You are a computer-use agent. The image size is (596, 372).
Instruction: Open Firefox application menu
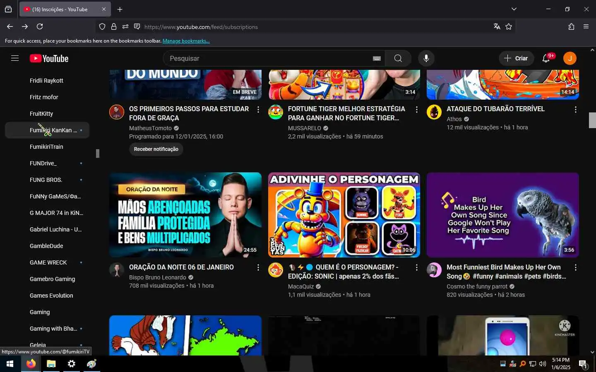586,26
